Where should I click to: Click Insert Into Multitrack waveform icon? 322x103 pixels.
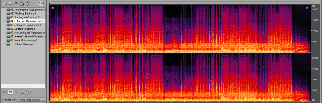pyautogui.click(x=16, y=3)
